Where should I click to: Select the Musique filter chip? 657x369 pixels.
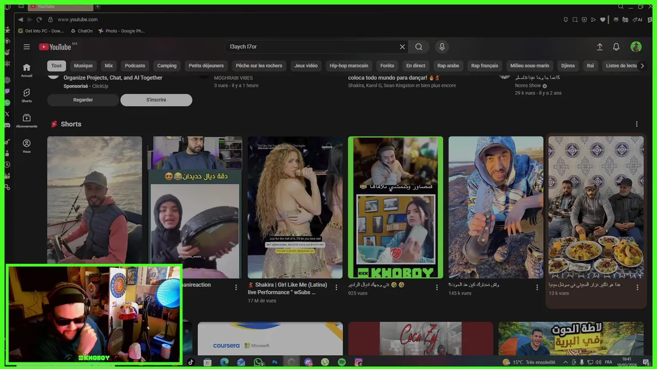tap(83, 66)
